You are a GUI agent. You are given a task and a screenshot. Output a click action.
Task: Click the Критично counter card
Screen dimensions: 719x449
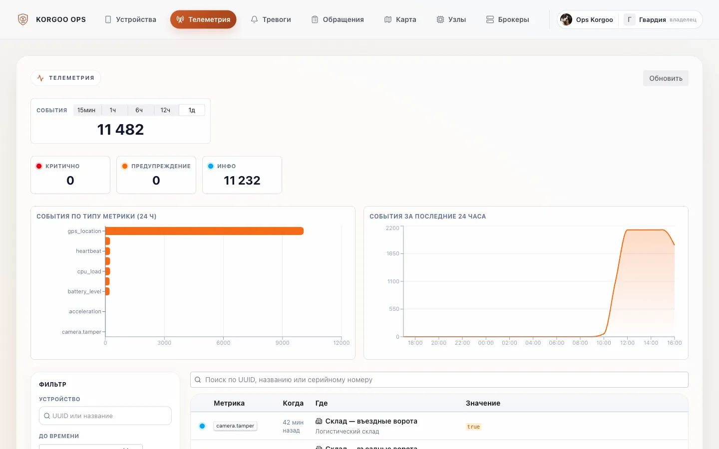70,175
